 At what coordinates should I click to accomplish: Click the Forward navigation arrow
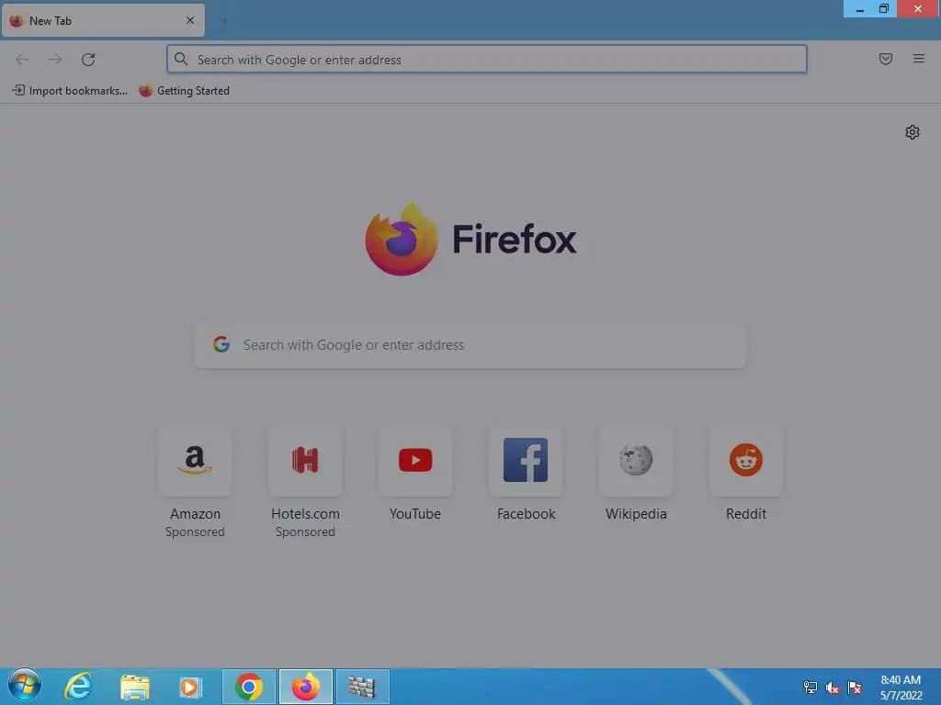[x=54, y=60]
